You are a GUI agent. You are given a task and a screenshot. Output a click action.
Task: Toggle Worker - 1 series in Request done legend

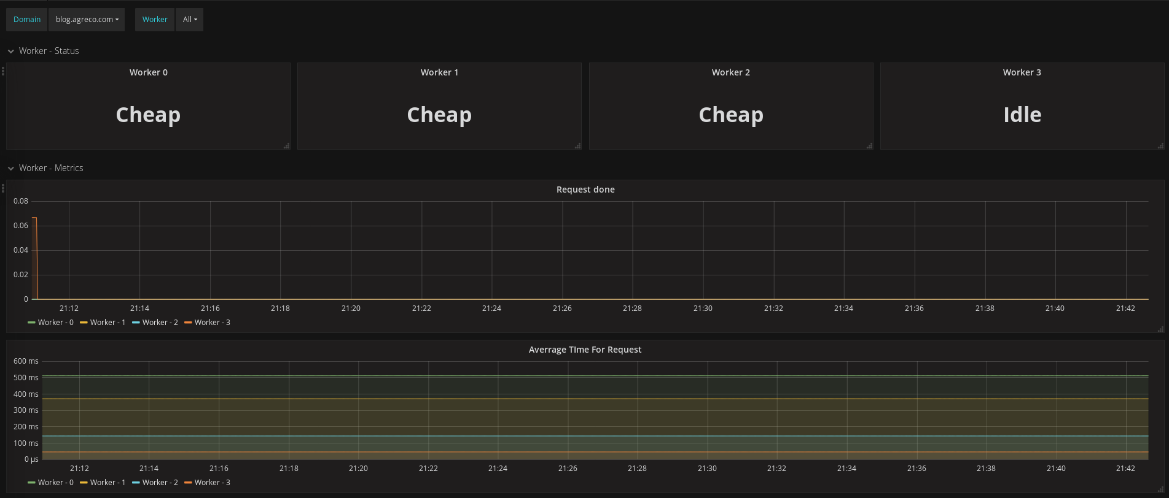pyautogui.click(x=108, y=323)
